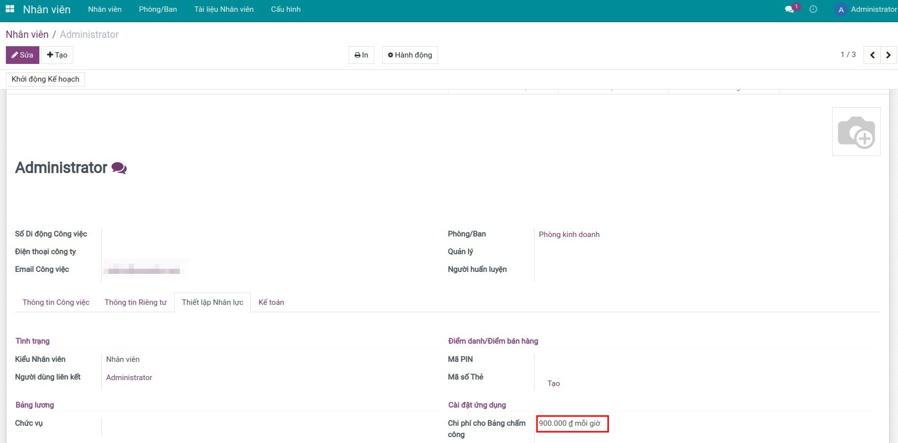Open the In print dropdown
898x443 pixels.
click(x=361, y=55)
